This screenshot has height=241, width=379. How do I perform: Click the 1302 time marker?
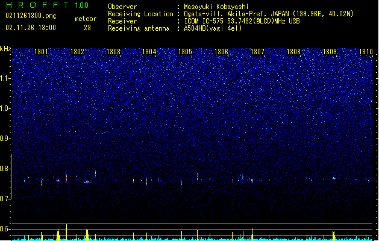[x=77, y=52]
